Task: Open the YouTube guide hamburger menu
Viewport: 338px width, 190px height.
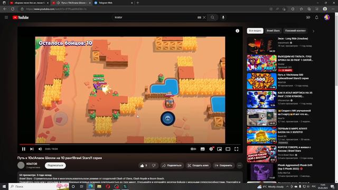Action: [x=6, y=17]
